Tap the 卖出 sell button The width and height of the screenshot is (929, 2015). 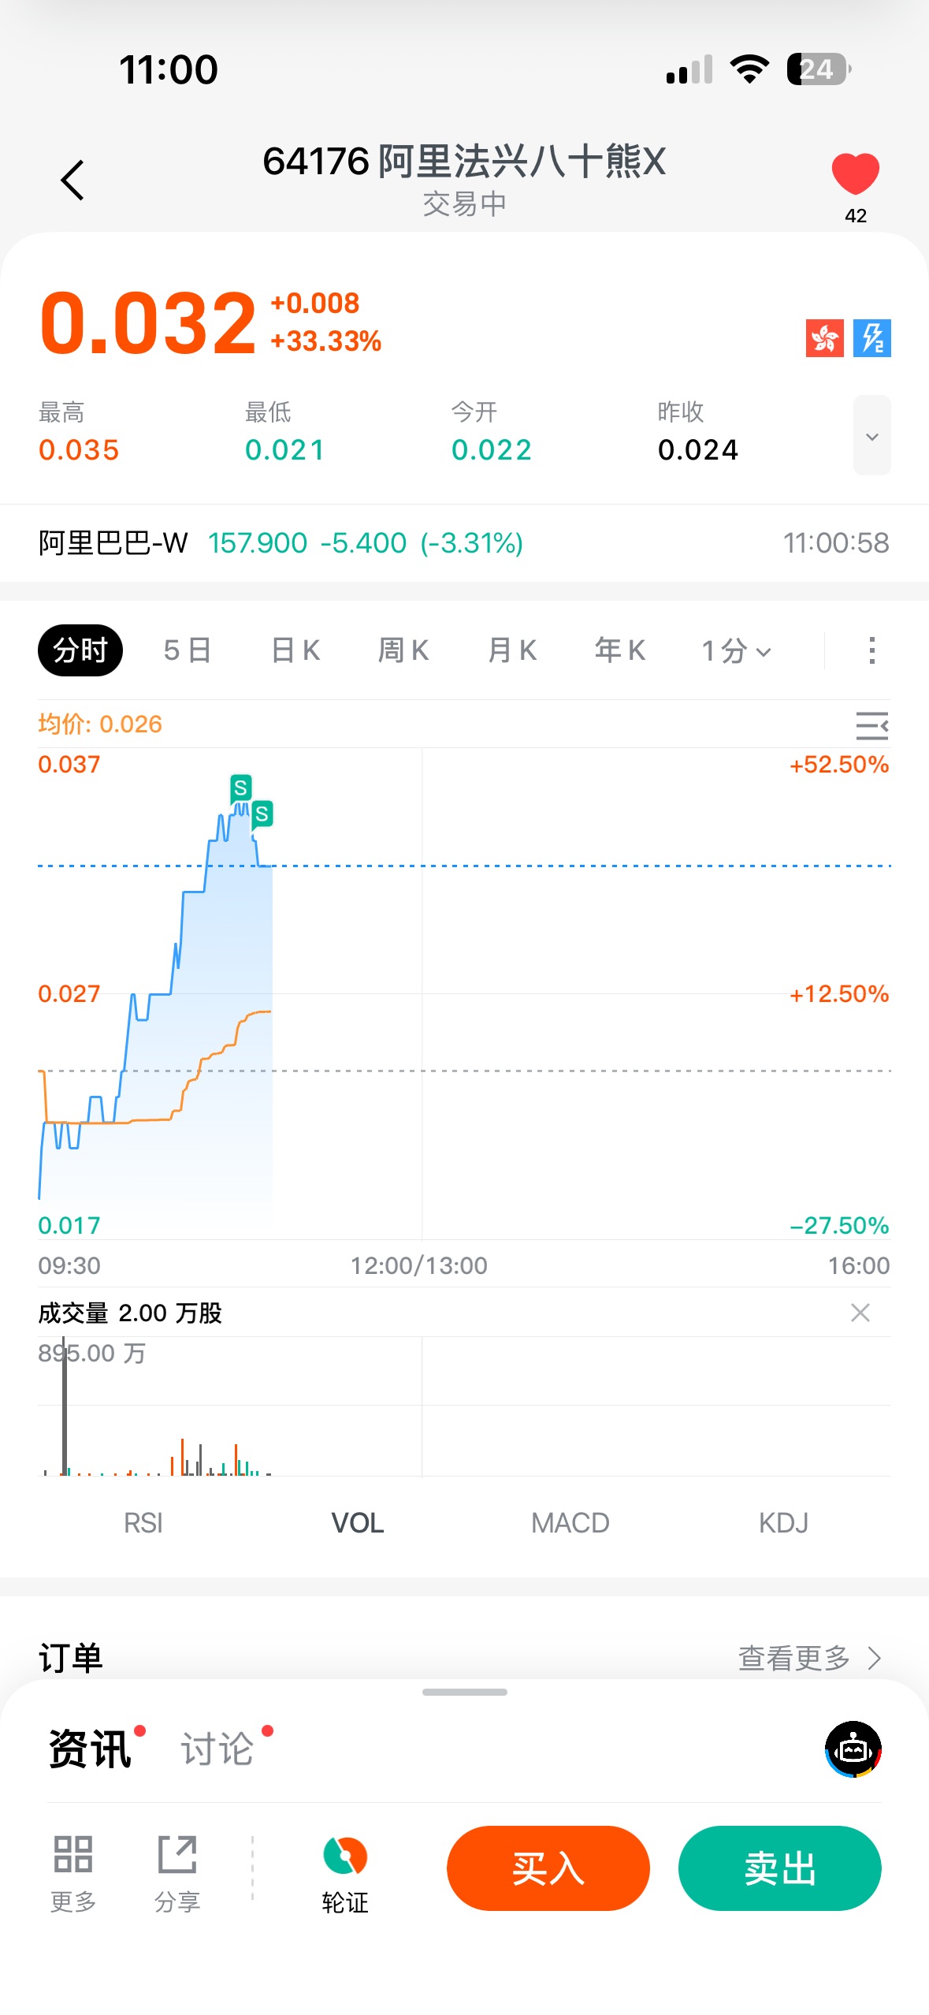tap(779, 1868)
